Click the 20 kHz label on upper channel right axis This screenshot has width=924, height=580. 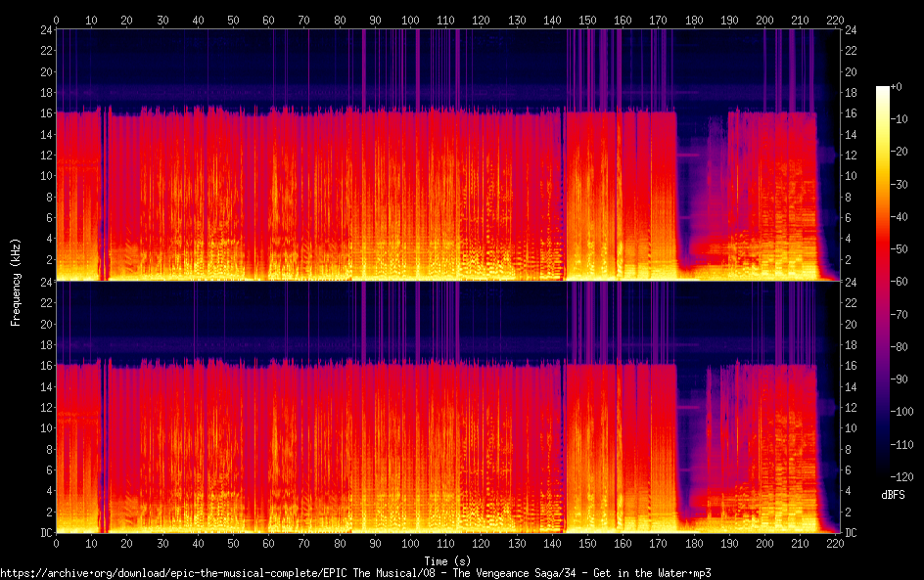click(x=852, y=71)
